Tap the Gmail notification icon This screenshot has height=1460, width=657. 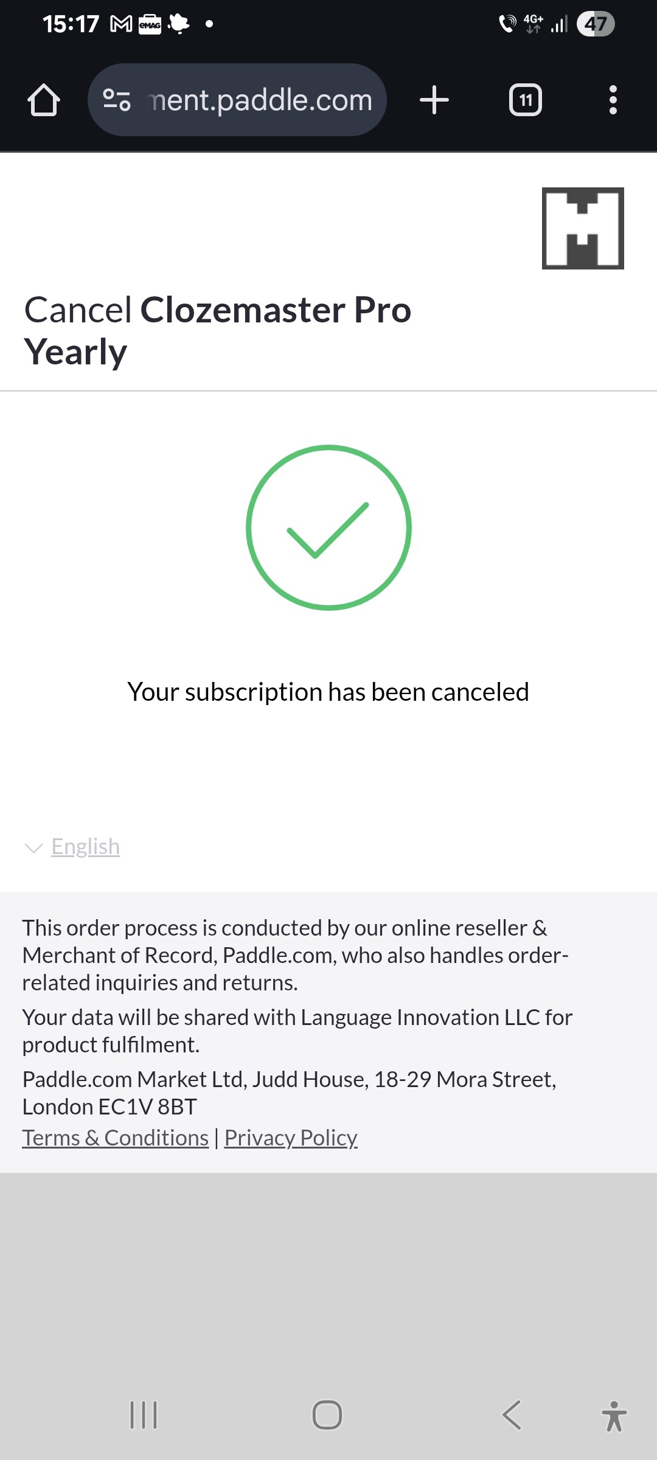[x=121, y=24]
